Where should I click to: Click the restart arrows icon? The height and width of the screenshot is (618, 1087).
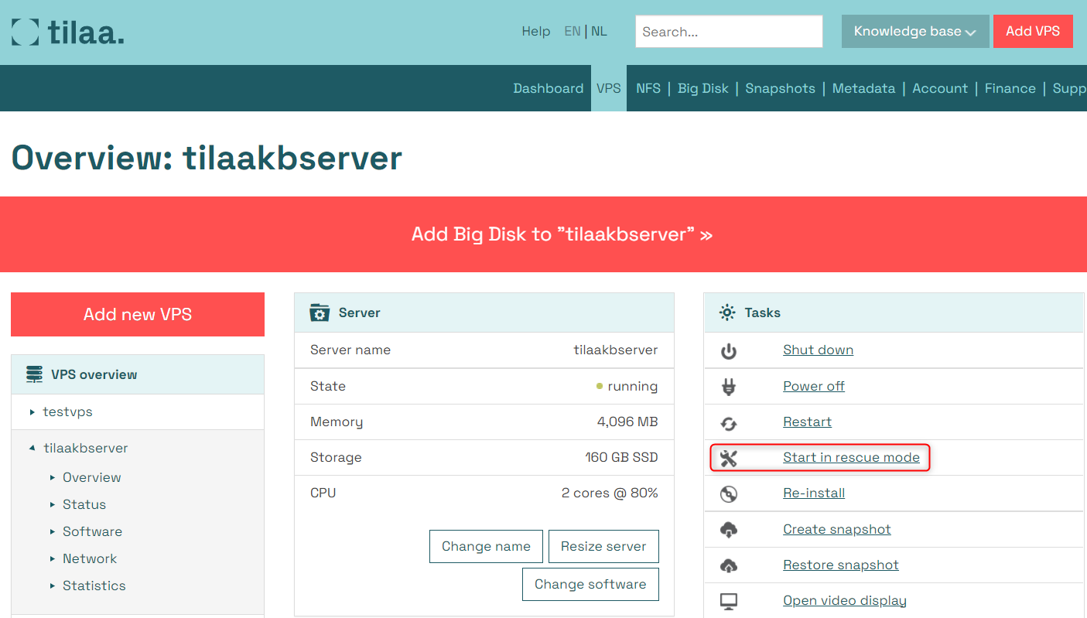coord(728,423)
